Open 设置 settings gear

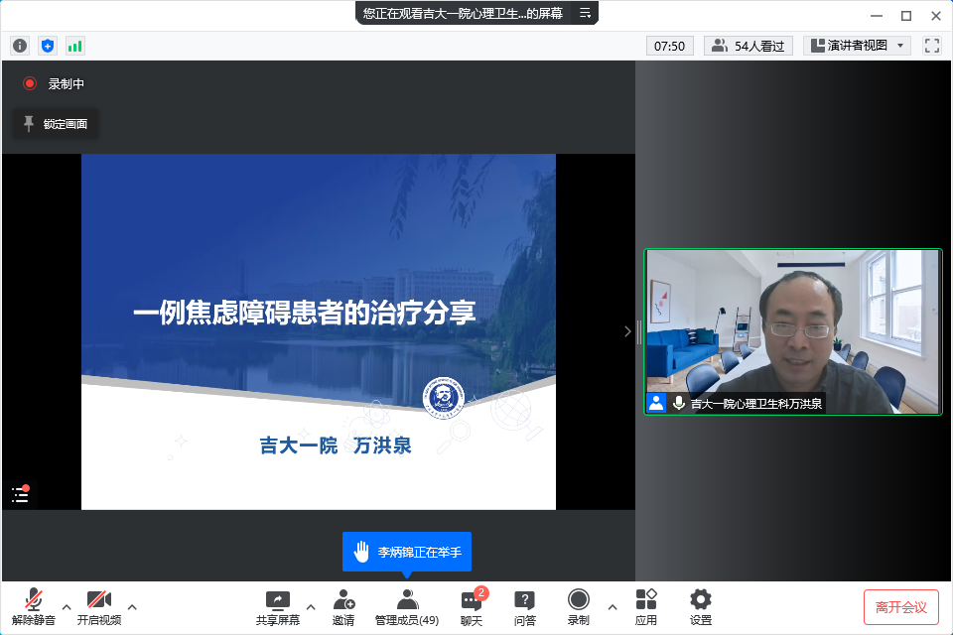[701, 607]
